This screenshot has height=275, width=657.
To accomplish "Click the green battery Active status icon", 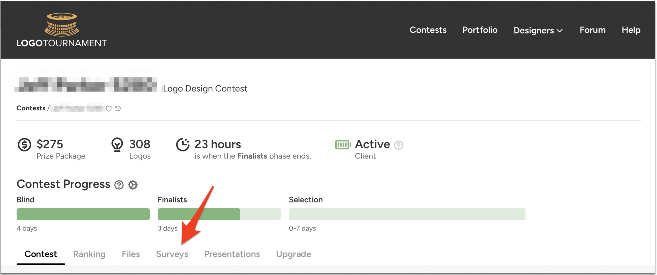I will [x=343, y=145].
